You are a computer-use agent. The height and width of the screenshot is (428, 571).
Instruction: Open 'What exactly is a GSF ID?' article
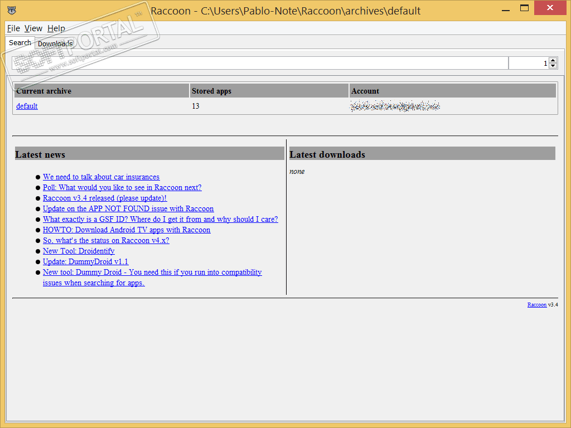click(x=160, y=219)
